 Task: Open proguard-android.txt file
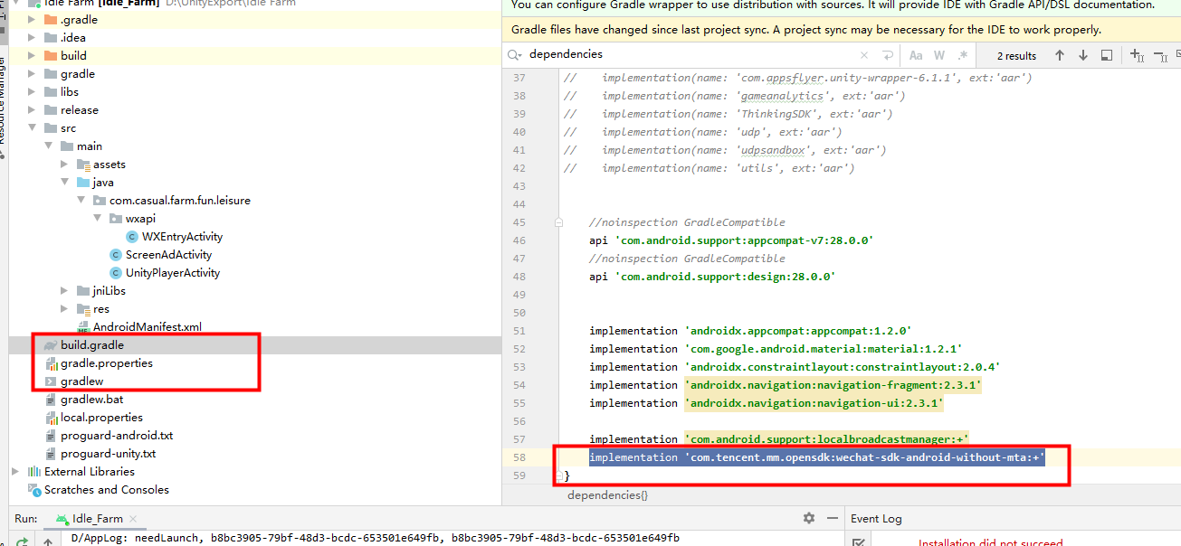click(x=117, y=436)
